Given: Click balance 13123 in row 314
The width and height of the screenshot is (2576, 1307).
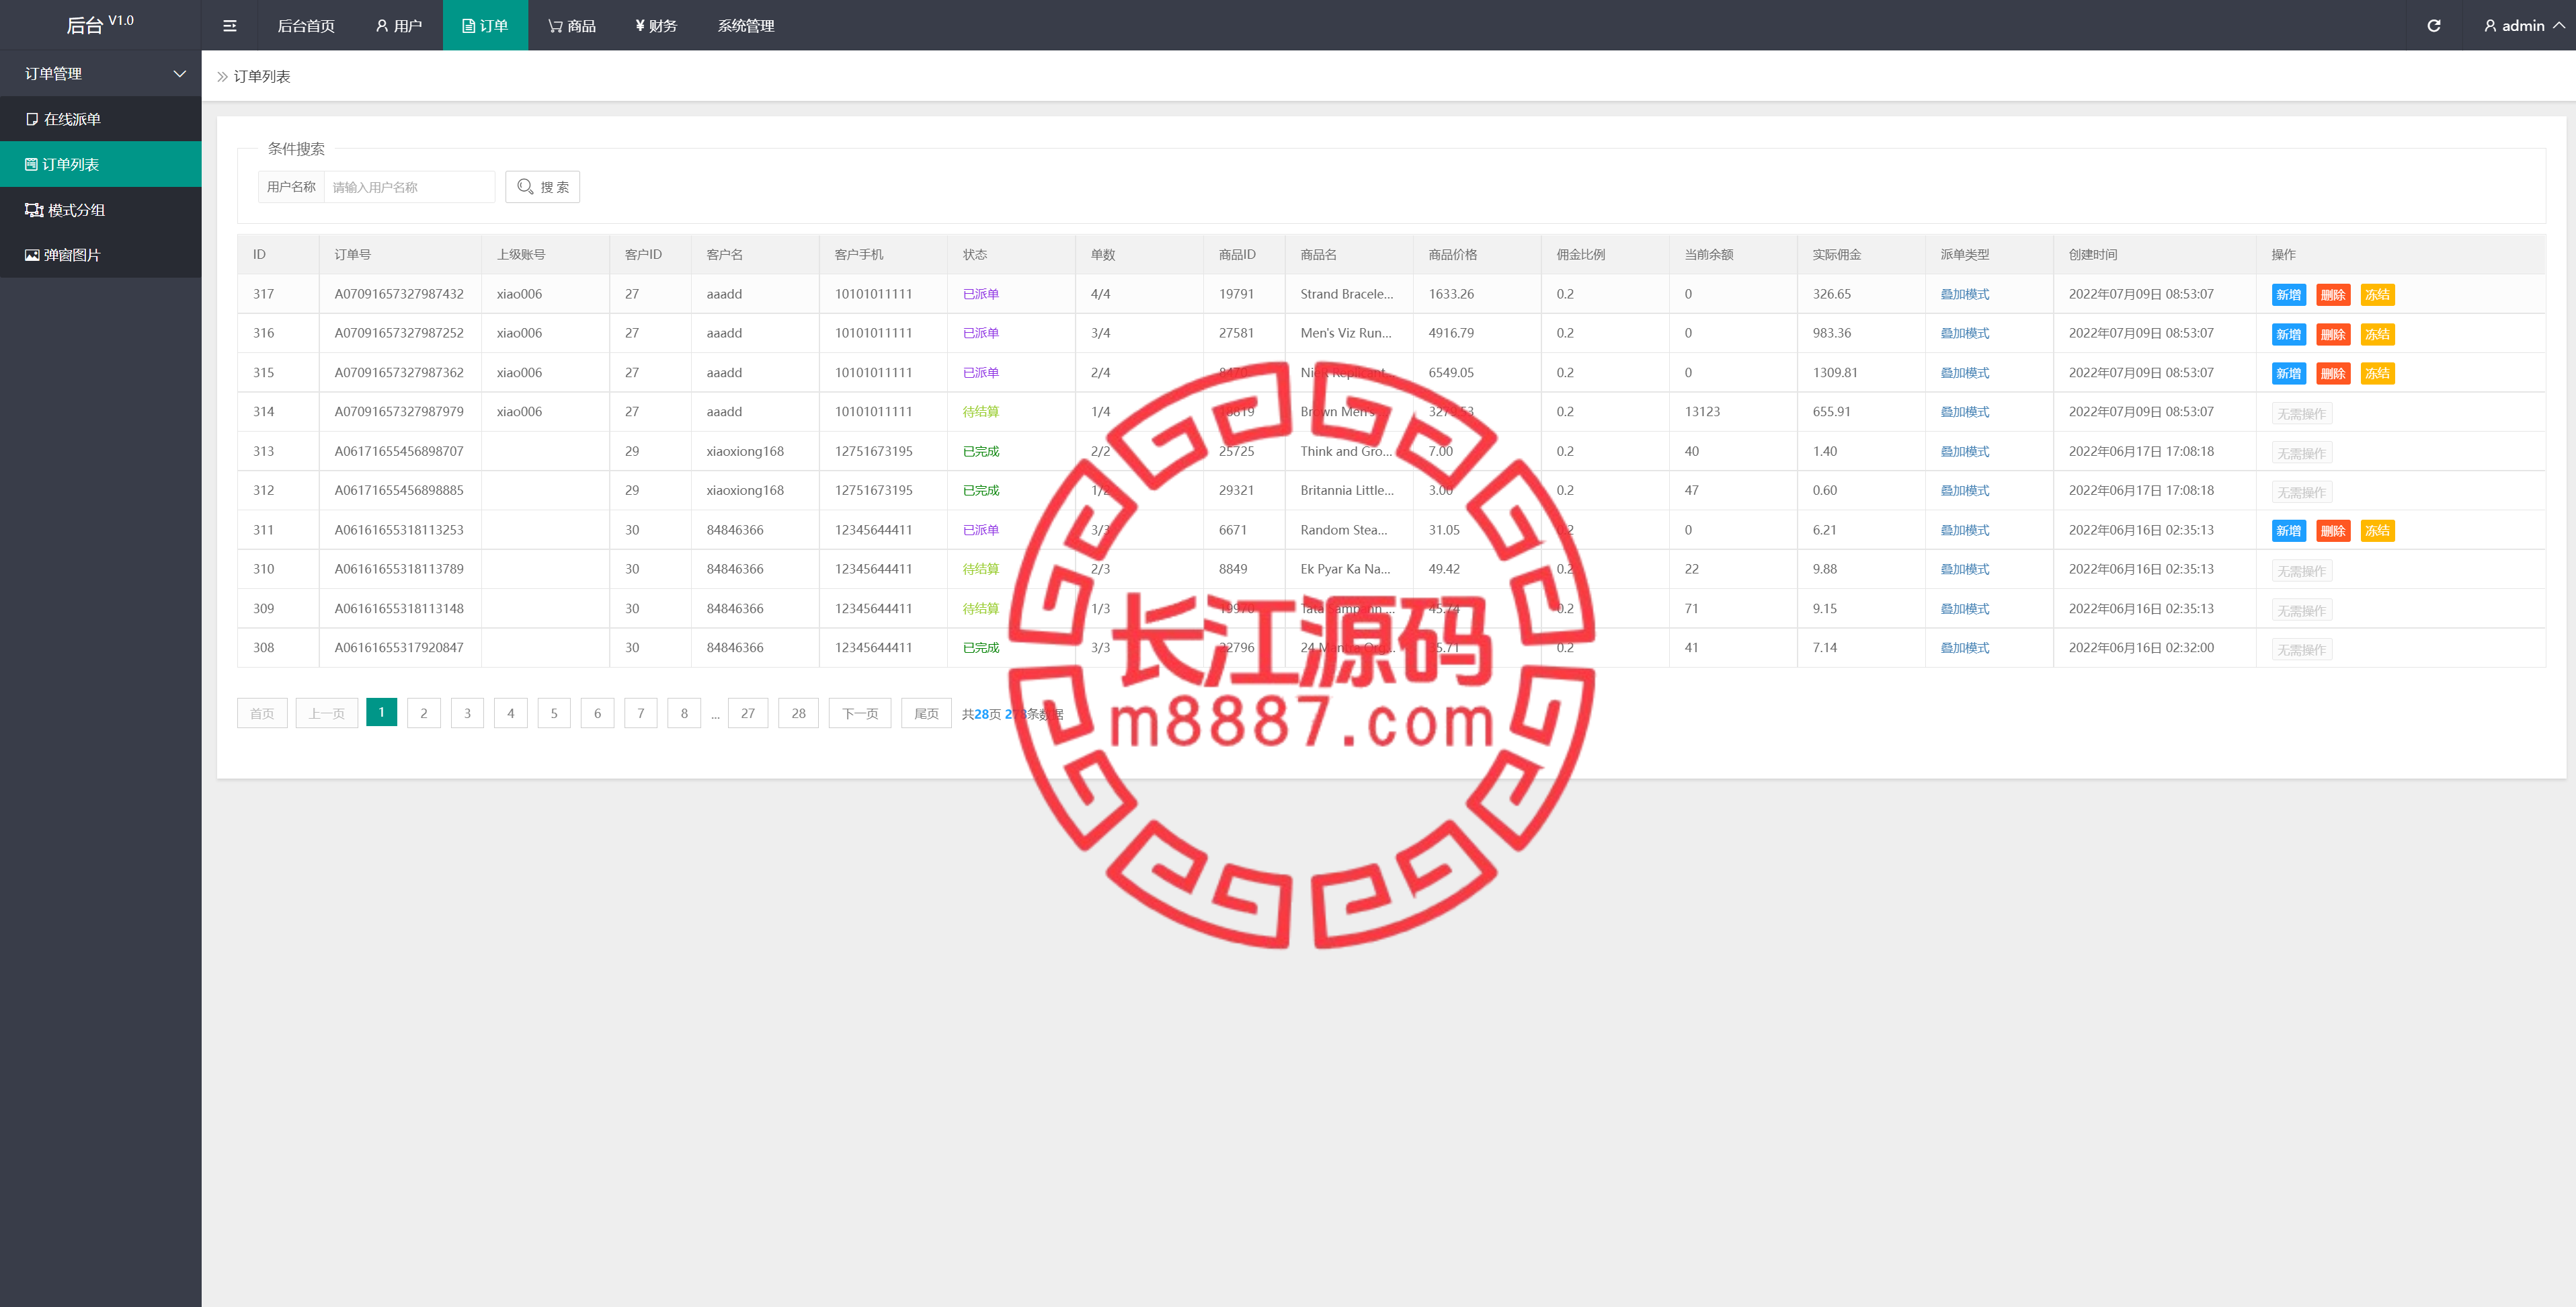Looking at the screenshot, I should 1702,412.
